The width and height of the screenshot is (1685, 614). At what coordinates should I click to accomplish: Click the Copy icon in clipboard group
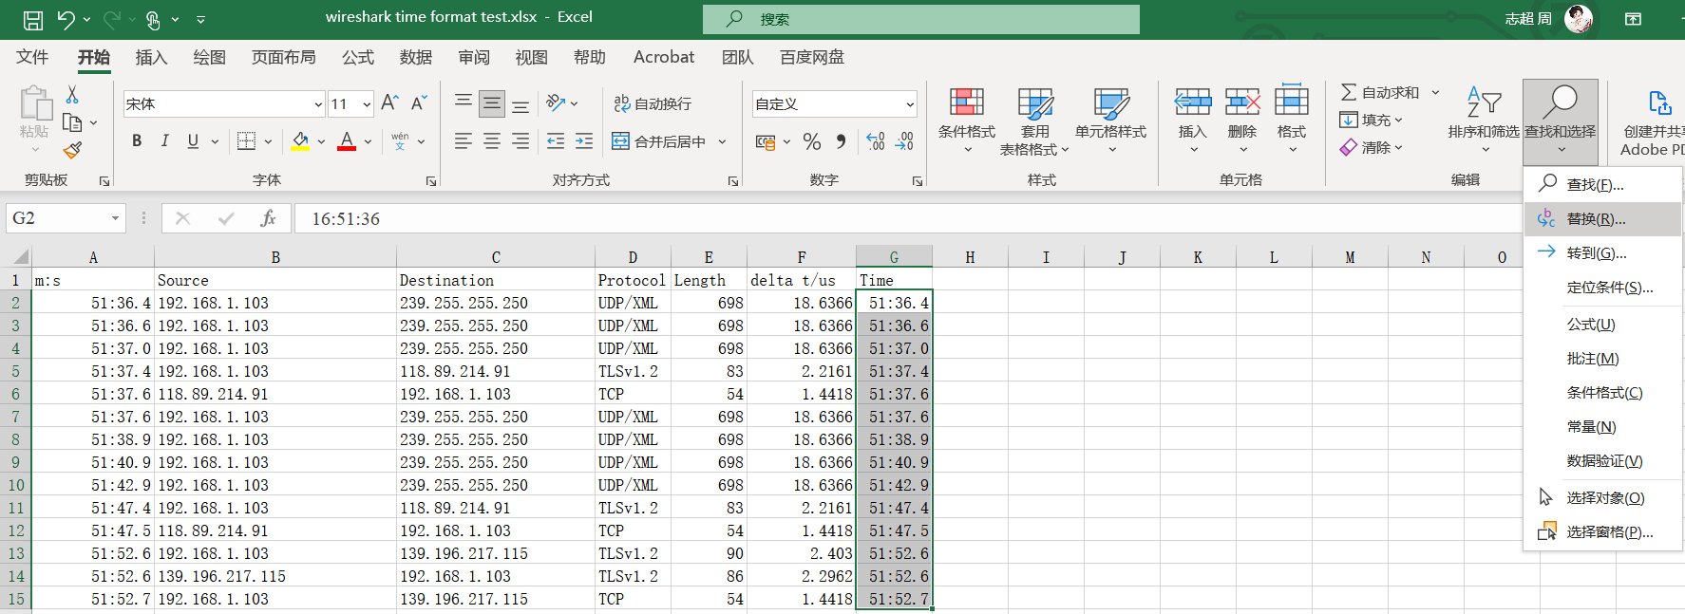coord(72,122)
